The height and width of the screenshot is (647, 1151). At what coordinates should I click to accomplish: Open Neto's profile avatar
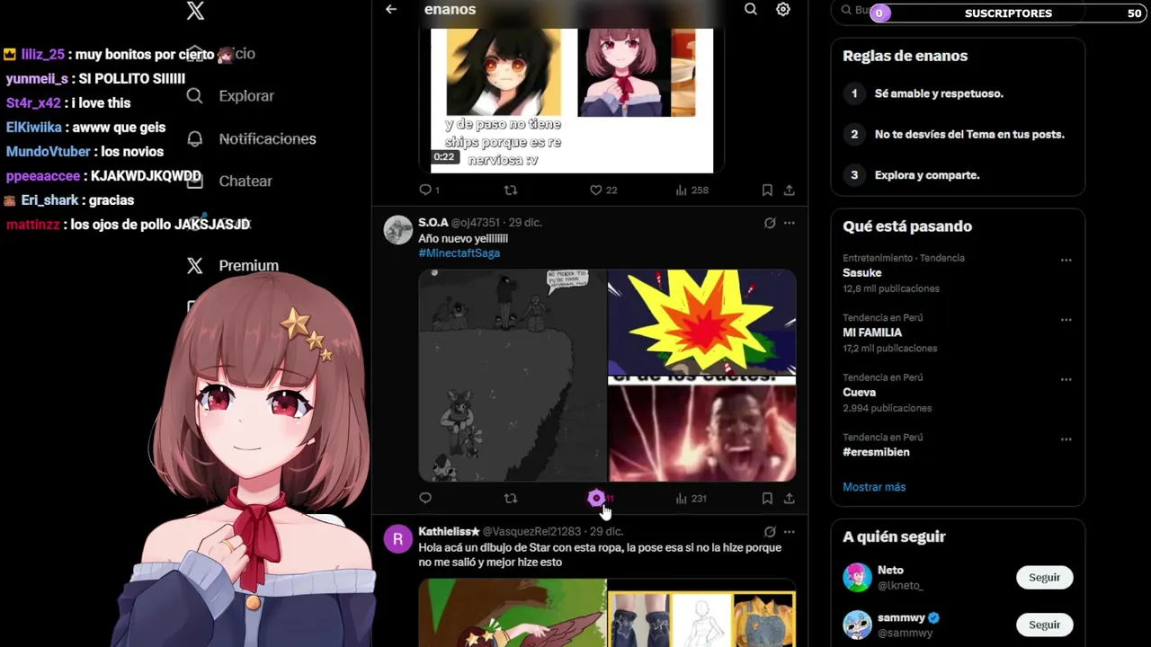click(857, 577)
